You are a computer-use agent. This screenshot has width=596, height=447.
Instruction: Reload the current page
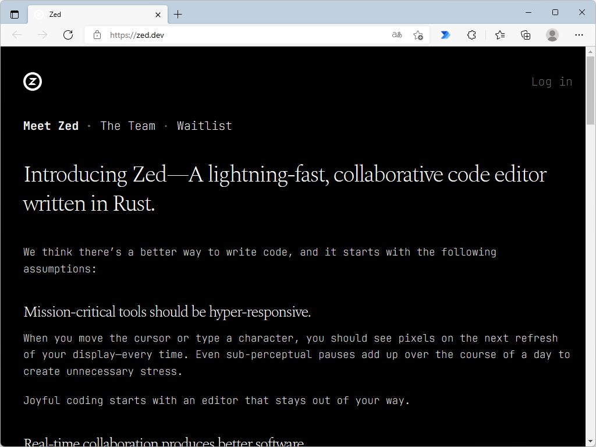pyautogui.click(x=68, y=35)
